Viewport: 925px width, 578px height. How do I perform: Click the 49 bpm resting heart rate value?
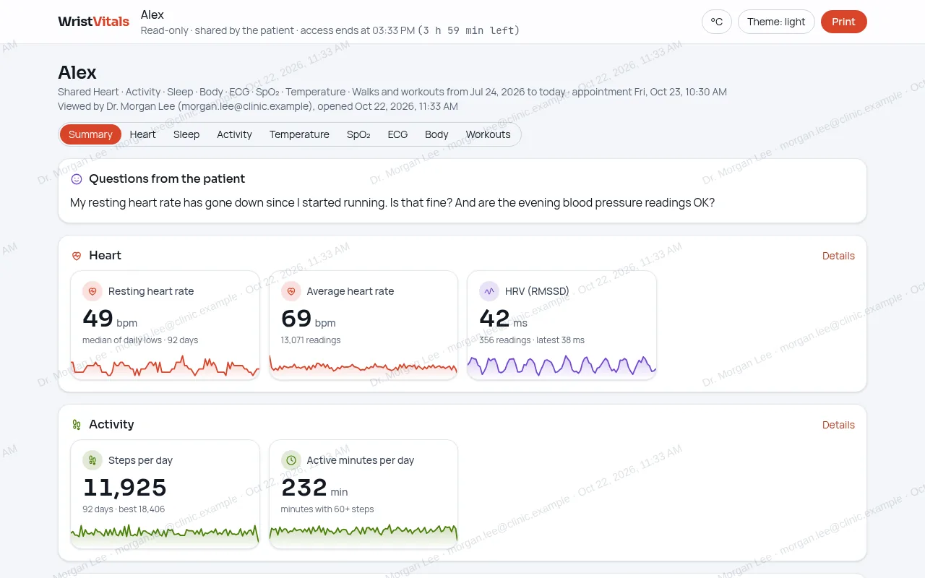coord(110,319)
